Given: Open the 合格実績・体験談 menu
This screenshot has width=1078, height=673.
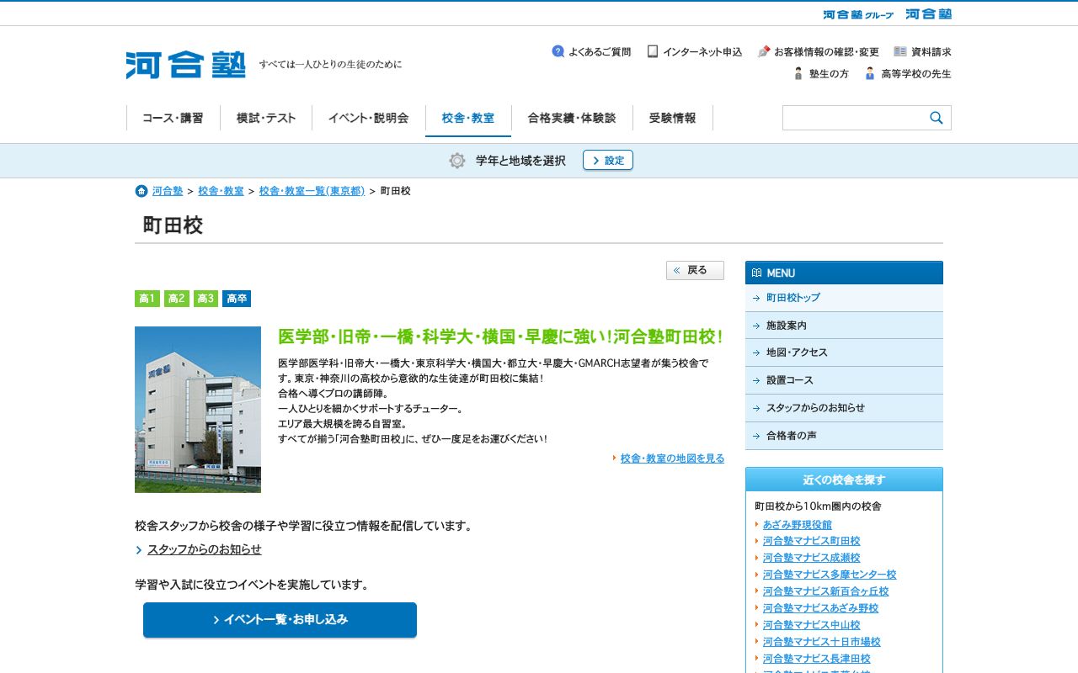Looking at the screenshot, I should point(572,118).
